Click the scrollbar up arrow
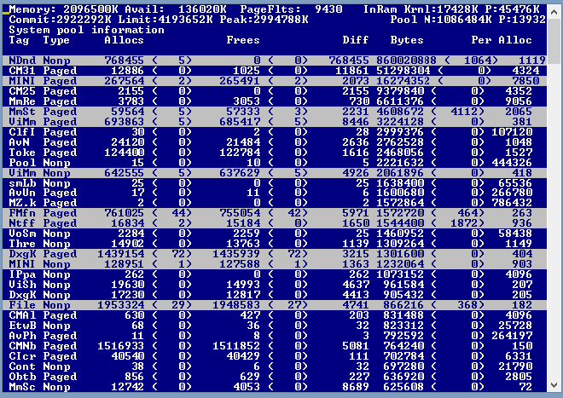Image resolution: width=563 pixels, height=398 pixels. 554,12
